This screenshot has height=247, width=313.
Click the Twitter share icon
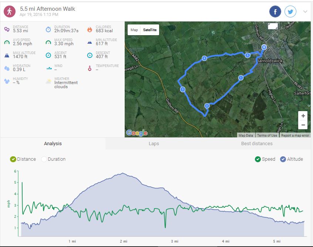290,12
